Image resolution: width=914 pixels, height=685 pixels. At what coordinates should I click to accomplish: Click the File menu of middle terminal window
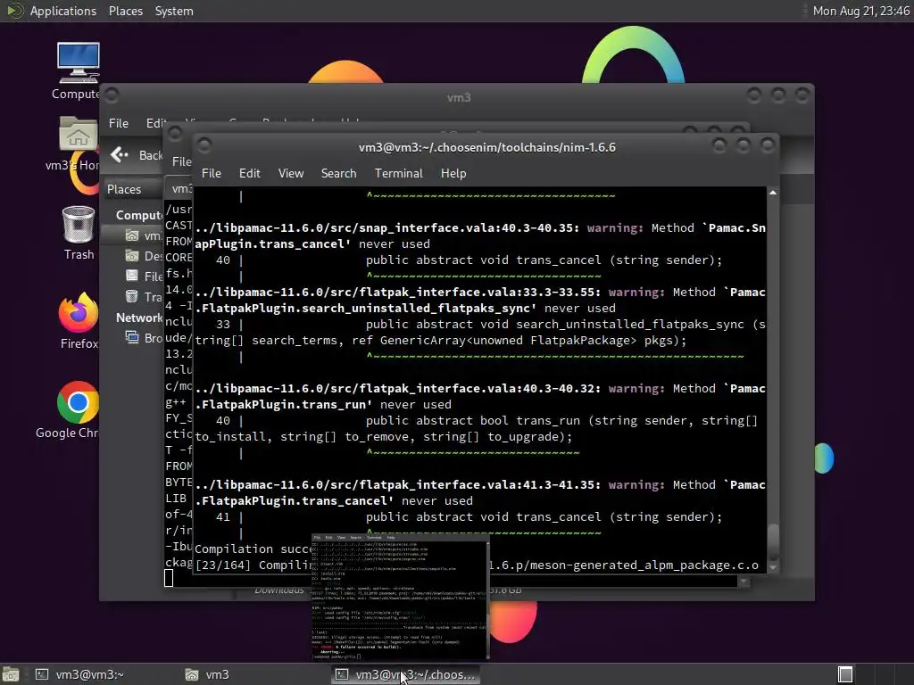pyautogui.click(x=181, y=161)
